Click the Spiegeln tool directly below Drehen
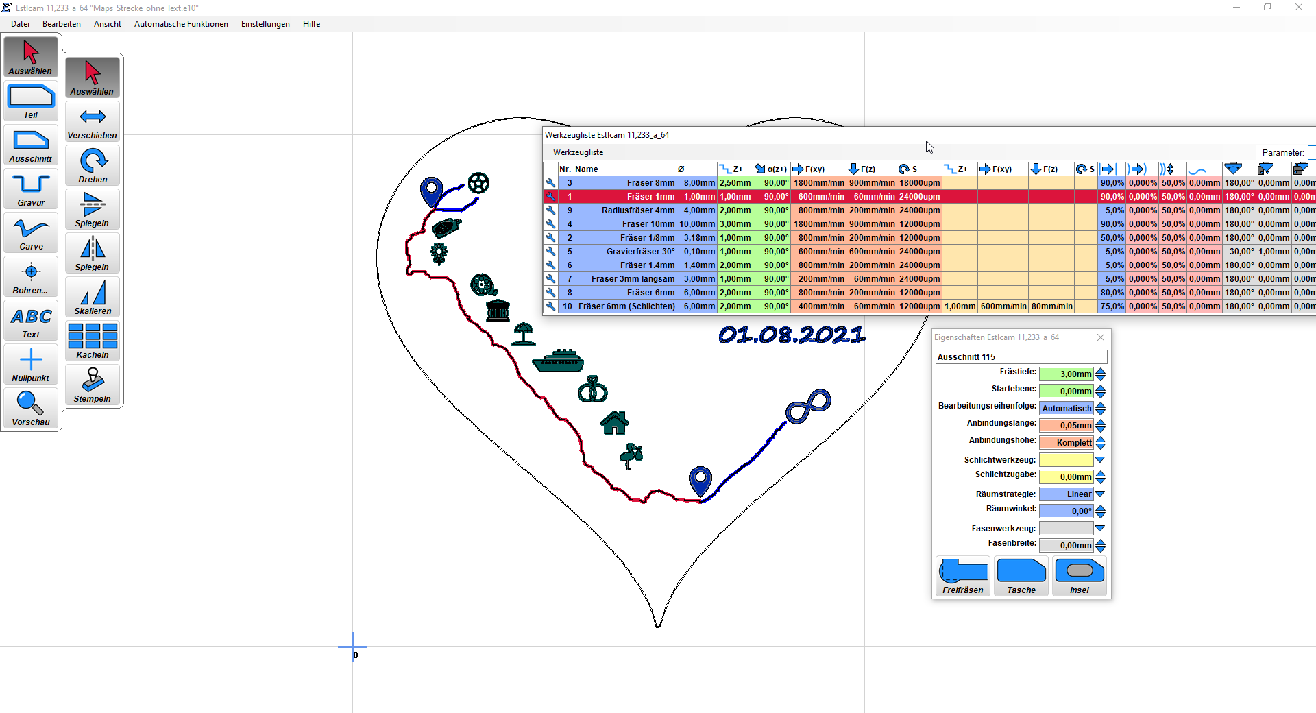 pos(93,209)
